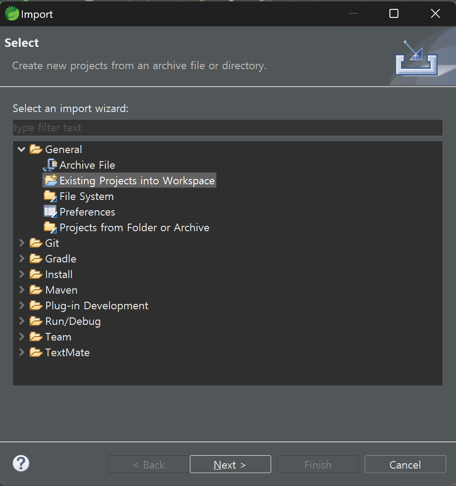456x486 pixels.
Task: Select the Install tree row label
Action: (59, 274)
